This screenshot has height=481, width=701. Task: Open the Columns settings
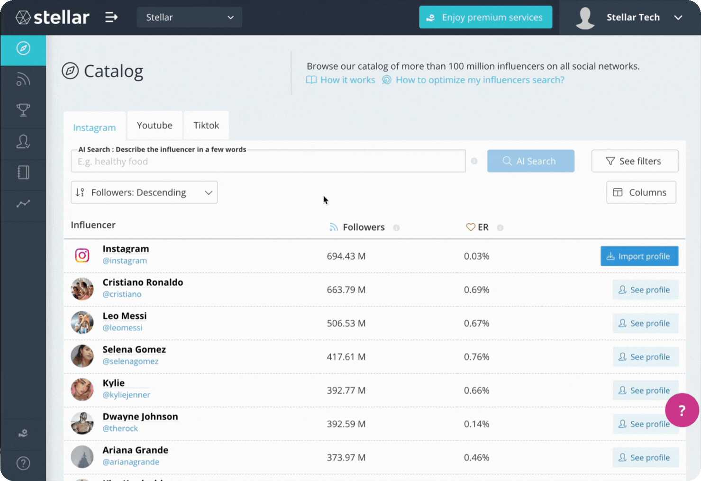click(x=641, y=192)
